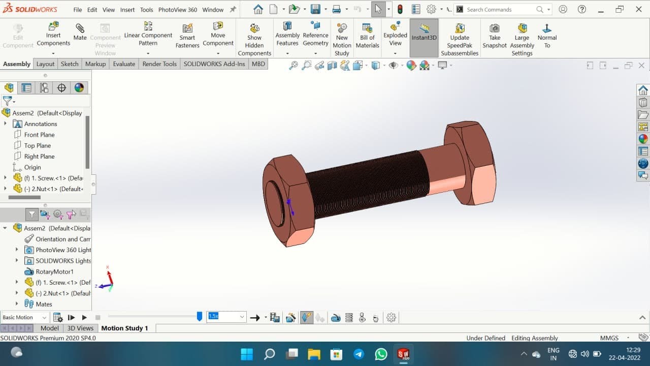This screenshot has height=366, width=650.
Task: Click the Mate tool in the Assembly ribbon
Action: point(80,32)
